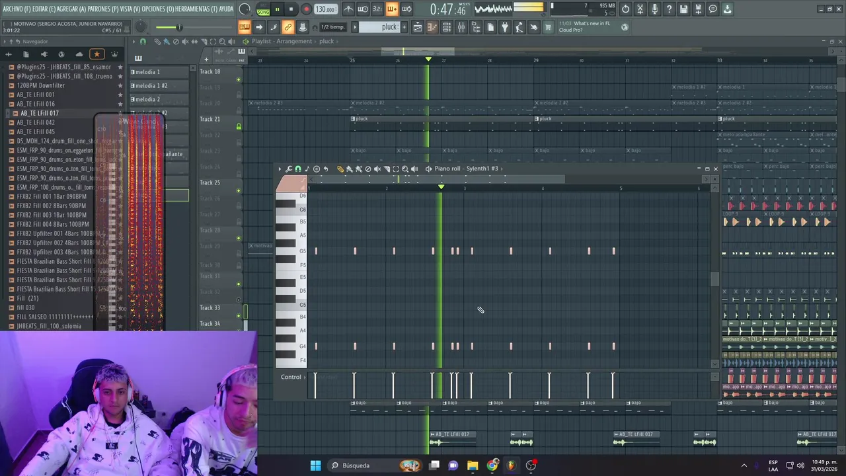Click the record button in transport
This screenshot has width=846, height=476.
click(x=306, y=9)
